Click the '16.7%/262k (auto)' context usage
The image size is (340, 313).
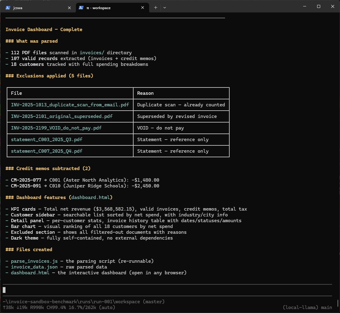(x=92, y=308)
